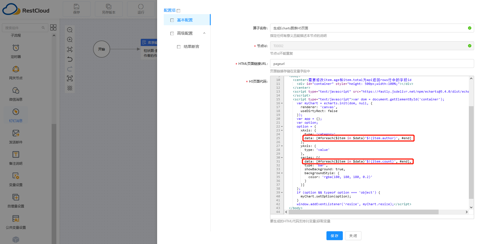Select the 变量设置 variable settings component
488x244 pixels.
click(x=16, y=179)
